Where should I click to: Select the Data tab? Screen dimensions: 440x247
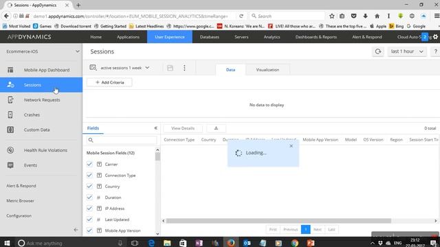click(x=231, y=70)
